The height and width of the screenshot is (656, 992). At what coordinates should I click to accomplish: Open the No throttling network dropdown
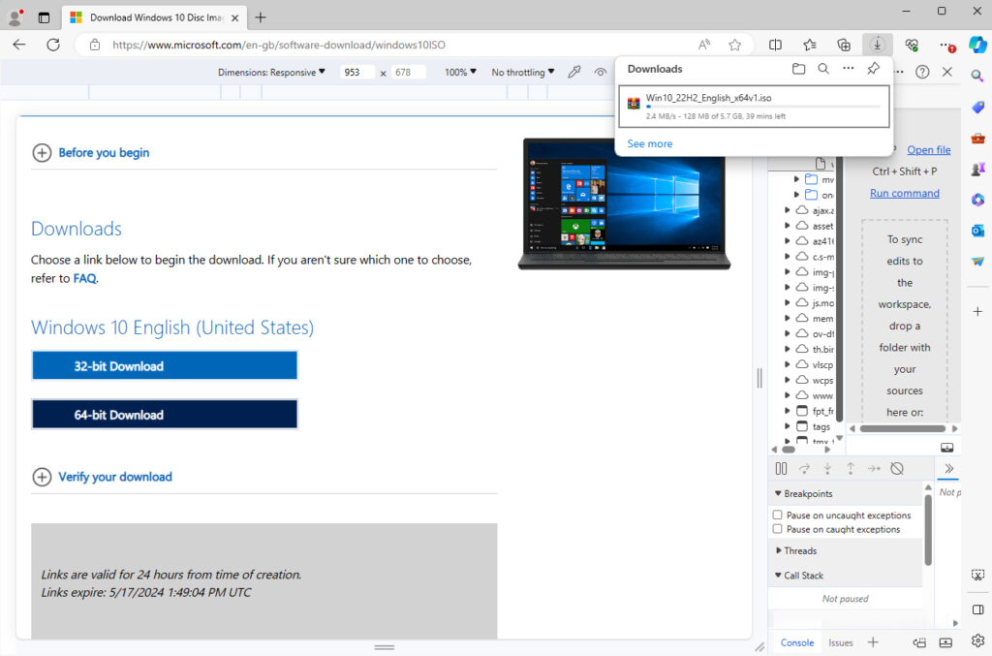(521, 72)
